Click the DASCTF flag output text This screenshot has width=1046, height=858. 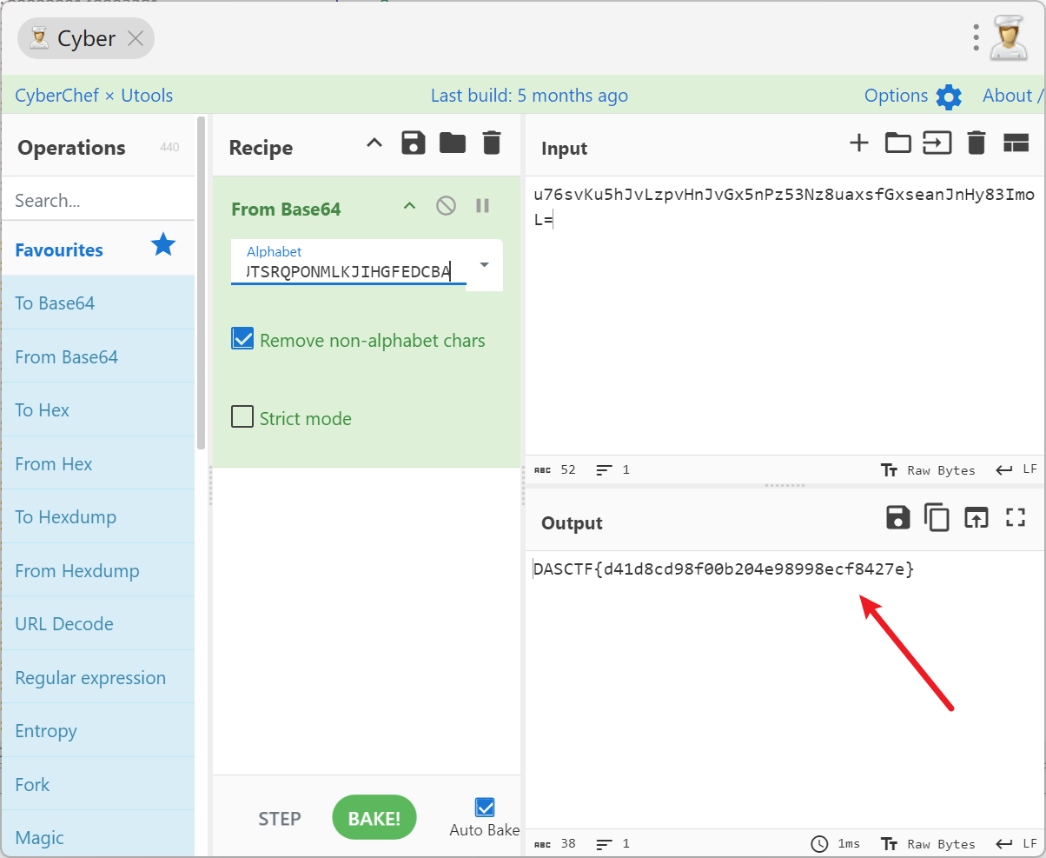tap(724, 569)
